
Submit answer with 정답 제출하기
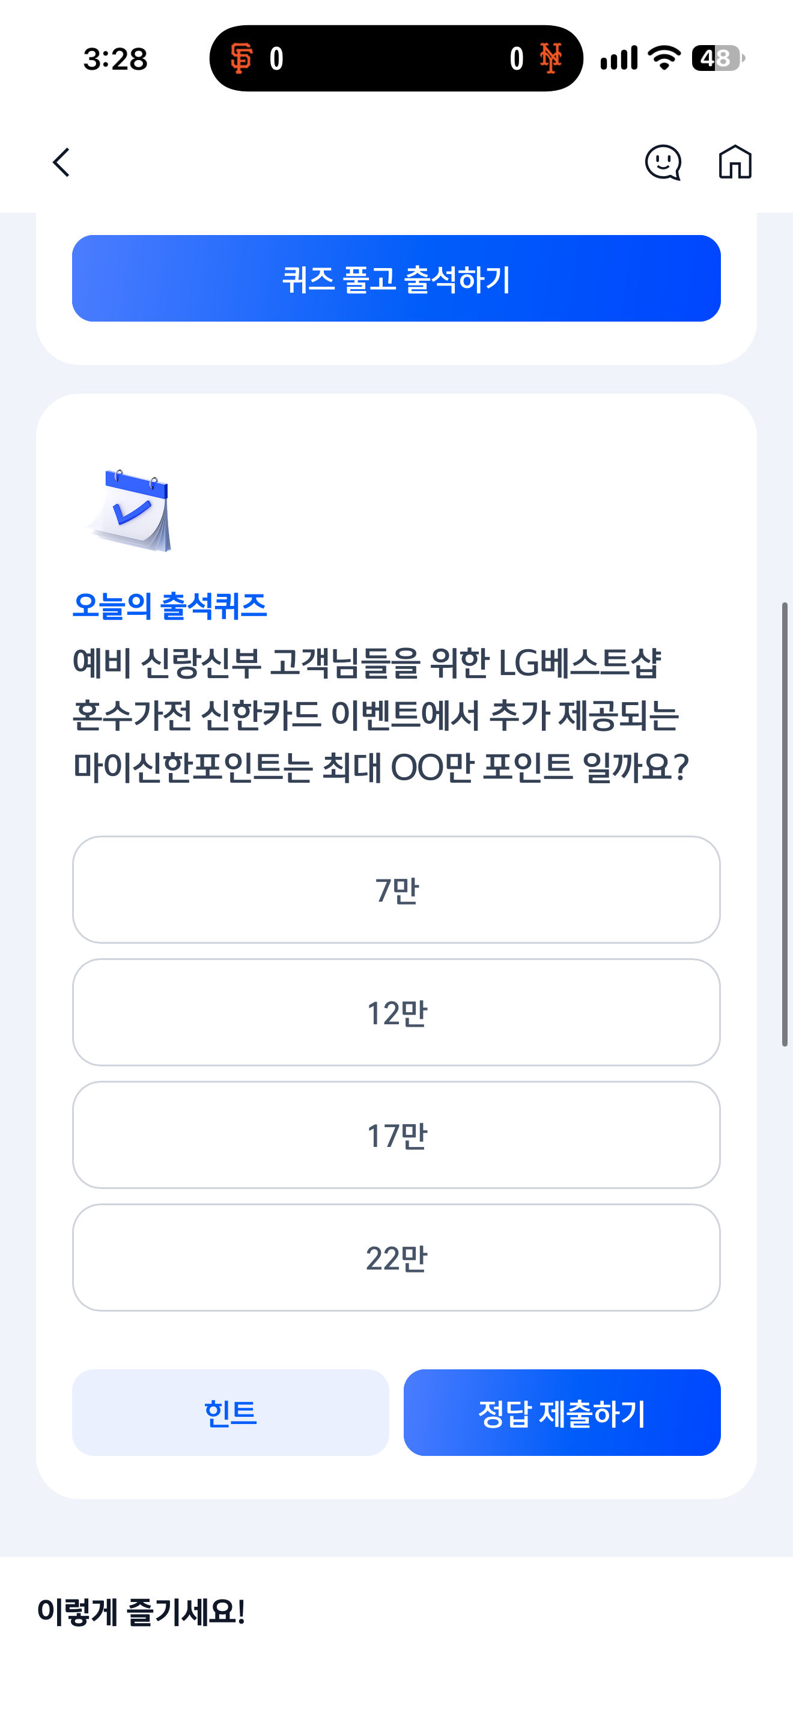pos(562,1412)
